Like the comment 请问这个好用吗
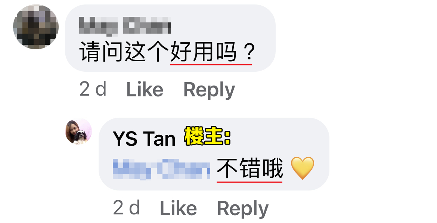The height and width of the screenshot is (223, 437). pyautogui.click(x=145, y=90)
